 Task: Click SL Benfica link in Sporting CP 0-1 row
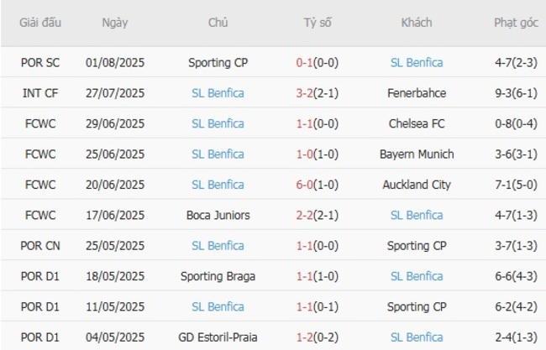pyautogui.click(x=417, y=62)
